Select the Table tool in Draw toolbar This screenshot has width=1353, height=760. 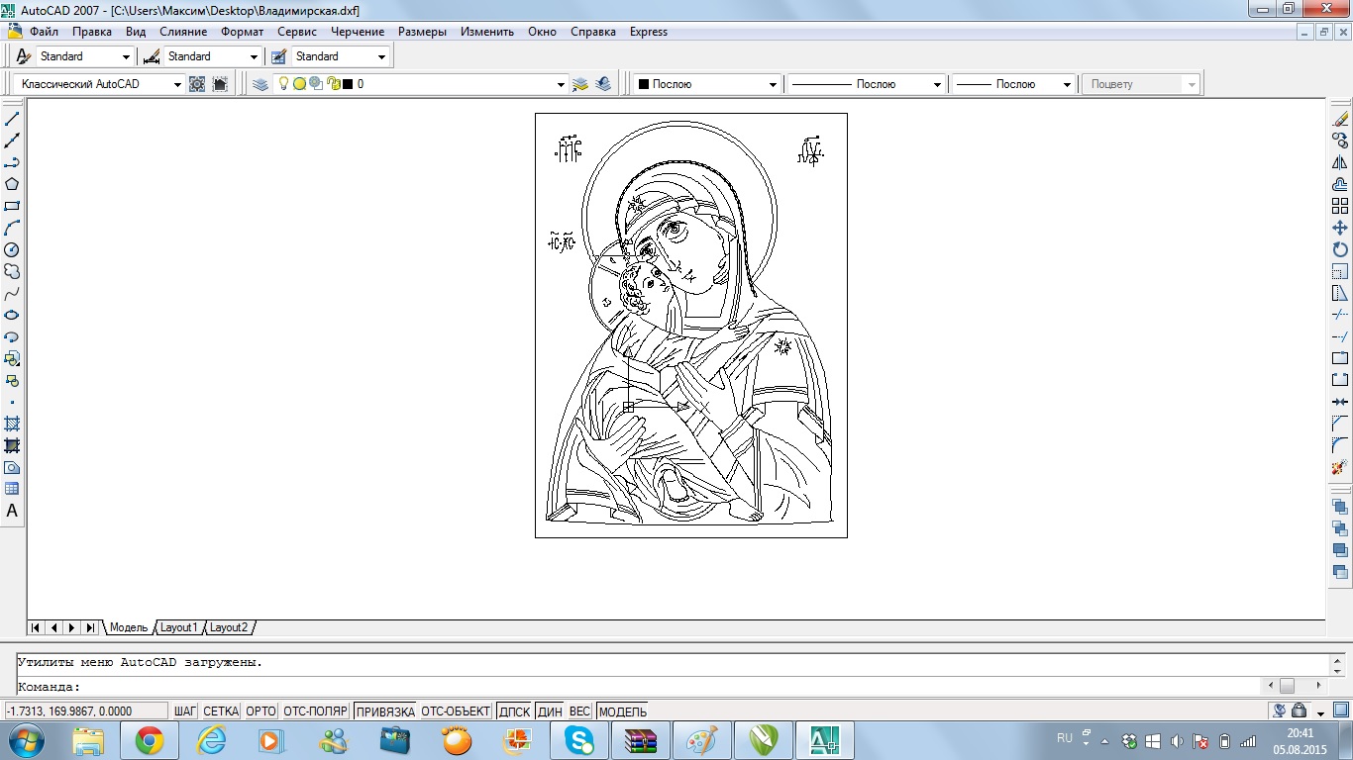(x=12, y=489)
